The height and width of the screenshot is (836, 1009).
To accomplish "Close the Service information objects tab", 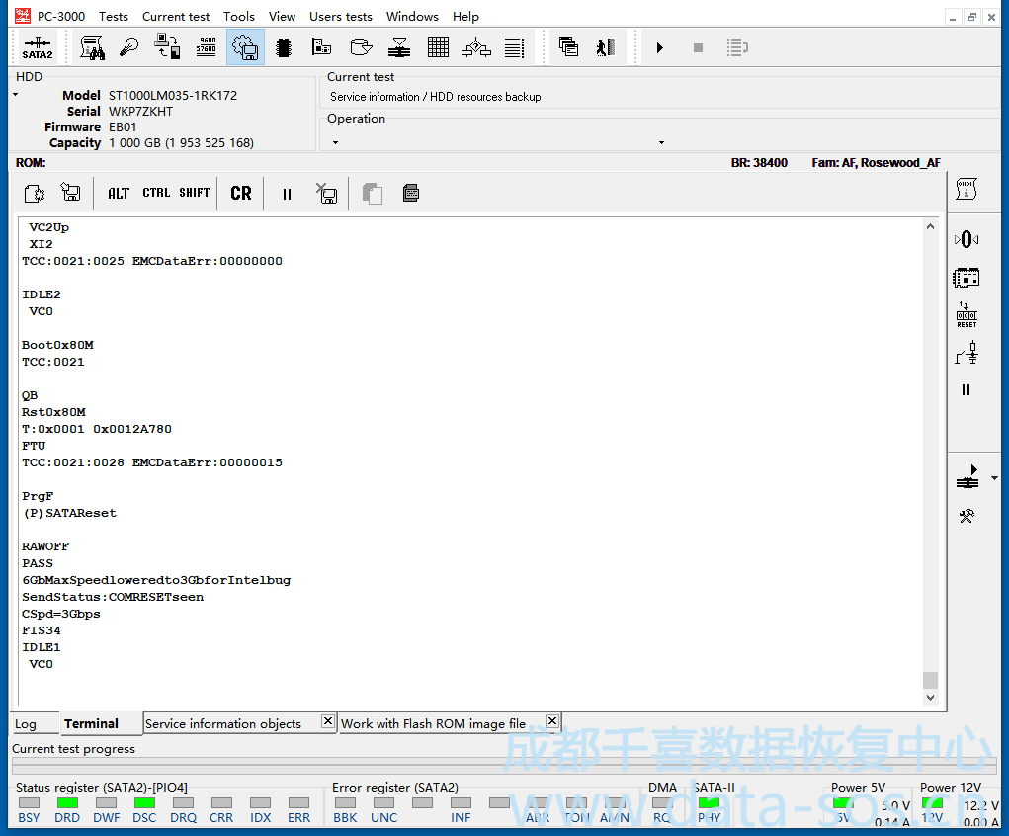I will point(327,722).
